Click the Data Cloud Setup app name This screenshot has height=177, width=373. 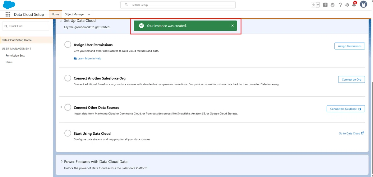point(29,15)
